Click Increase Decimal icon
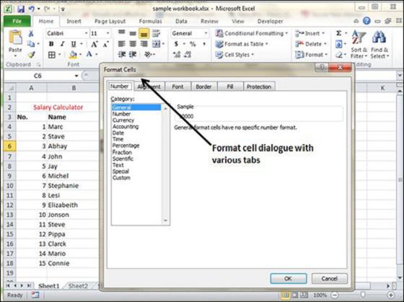Screen dimensions: 404x302 [177, 55]
